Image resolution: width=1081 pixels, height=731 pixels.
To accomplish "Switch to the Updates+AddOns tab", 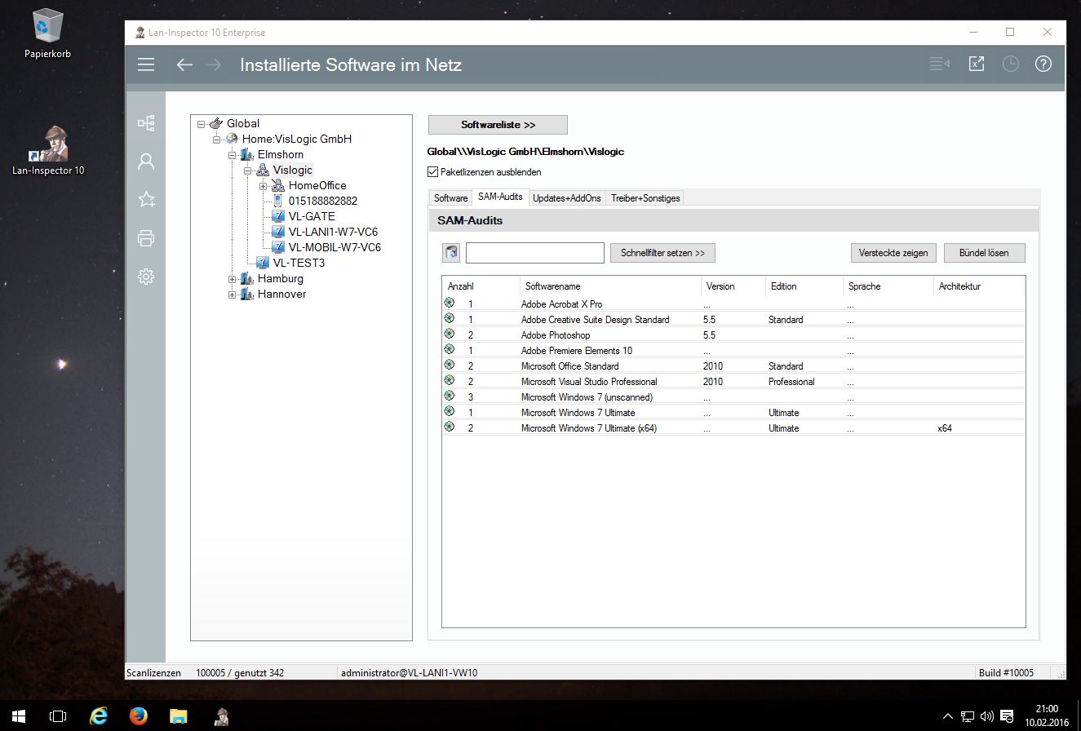I will 566,198.
